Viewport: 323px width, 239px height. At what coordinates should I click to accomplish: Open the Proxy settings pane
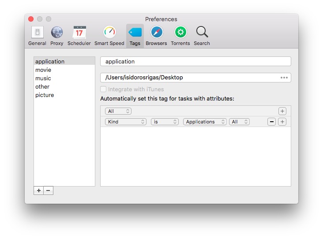point(57,35)
